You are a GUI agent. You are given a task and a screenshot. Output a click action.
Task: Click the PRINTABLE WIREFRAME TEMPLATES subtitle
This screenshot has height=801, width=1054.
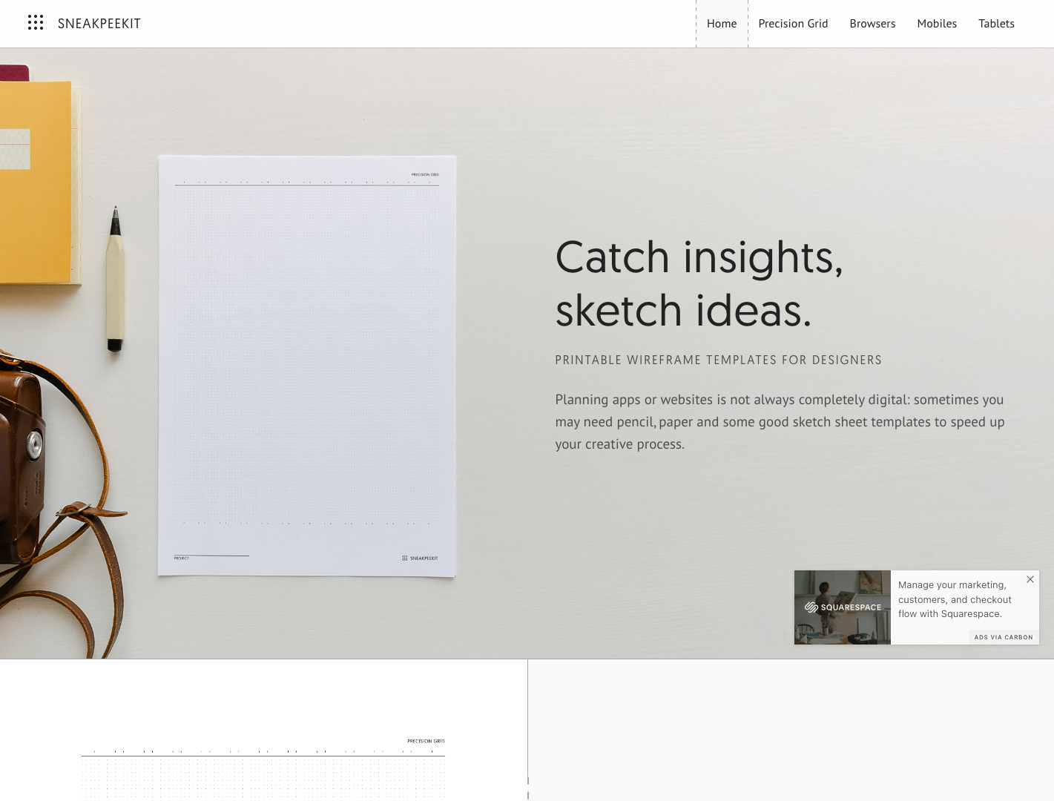pos(718,360)
